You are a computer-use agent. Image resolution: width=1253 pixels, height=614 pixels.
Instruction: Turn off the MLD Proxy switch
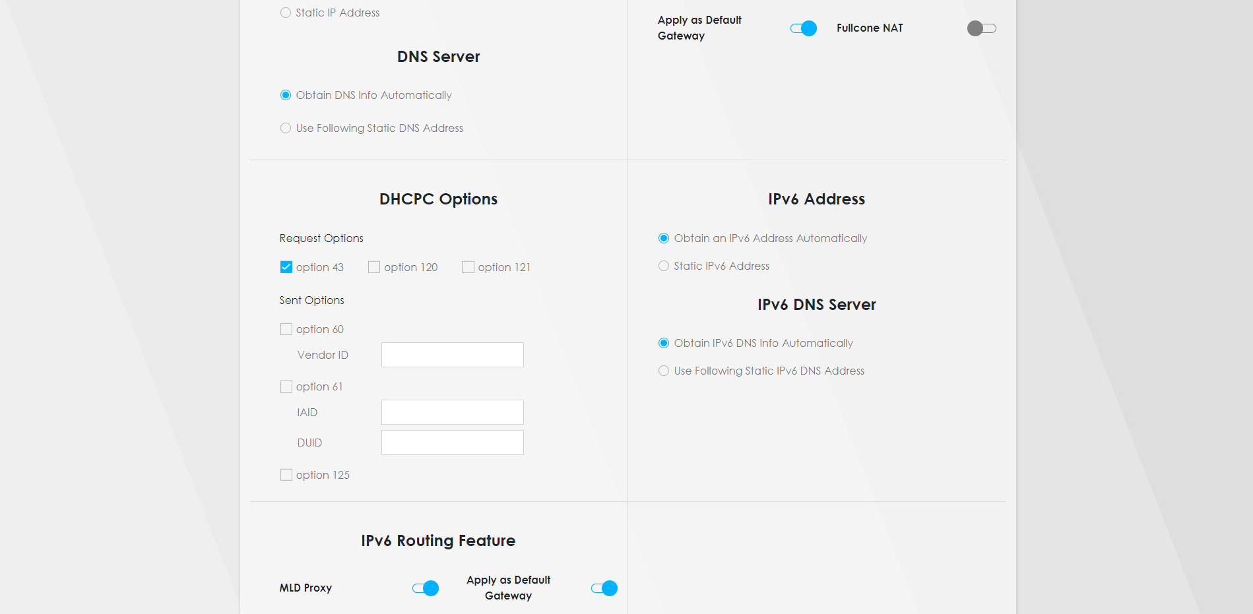click(425, 588)
